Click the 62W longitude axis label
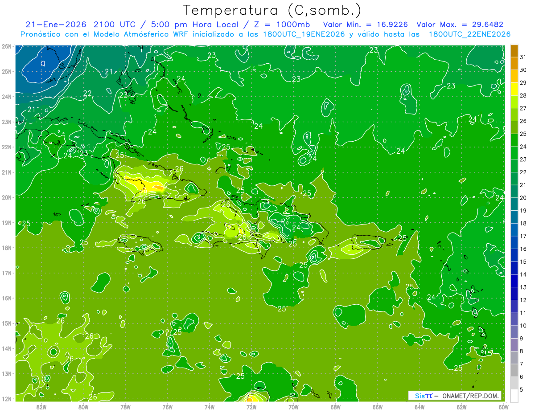 click(x=461, y=407)
